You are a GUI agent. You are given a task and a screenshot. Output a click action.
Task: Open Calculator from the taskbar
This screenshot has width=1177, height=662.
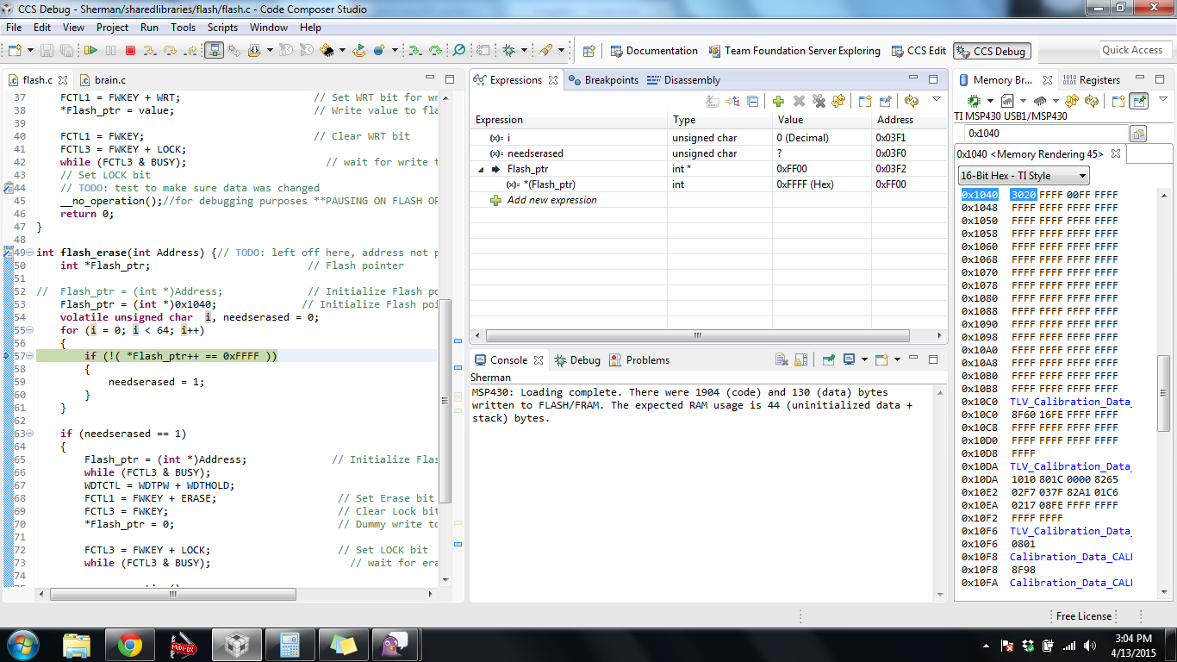[x=289, y=644]
